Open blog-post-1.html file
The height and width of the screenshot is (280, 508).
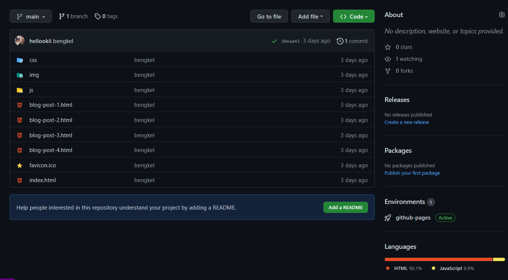(x=51, y=105)
